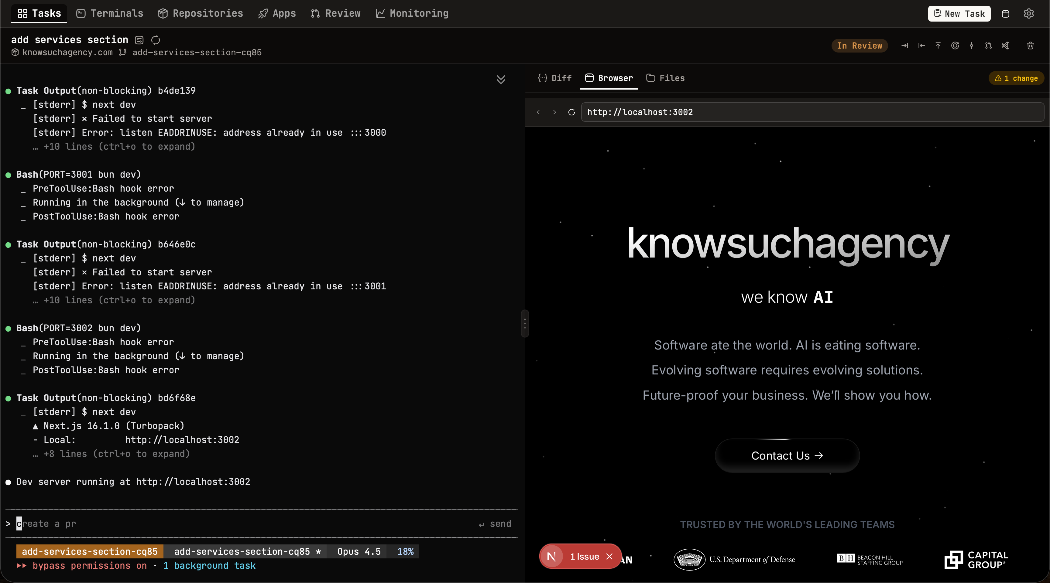Click the git commit icon
Viewport: 1050px width, 583px height.
(x=972, y=45)
